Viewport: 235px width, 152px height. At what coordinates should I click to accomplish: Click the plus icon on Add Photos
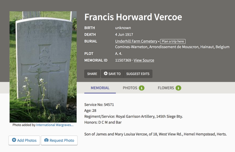(14, 140)
